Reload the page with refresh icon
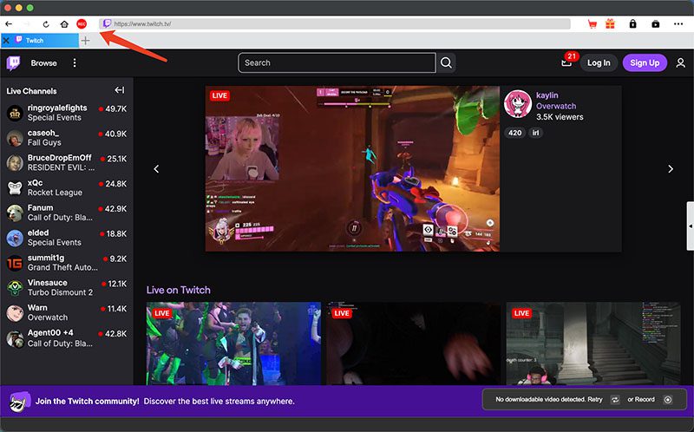Screen dimensions: 694x432 46,24
